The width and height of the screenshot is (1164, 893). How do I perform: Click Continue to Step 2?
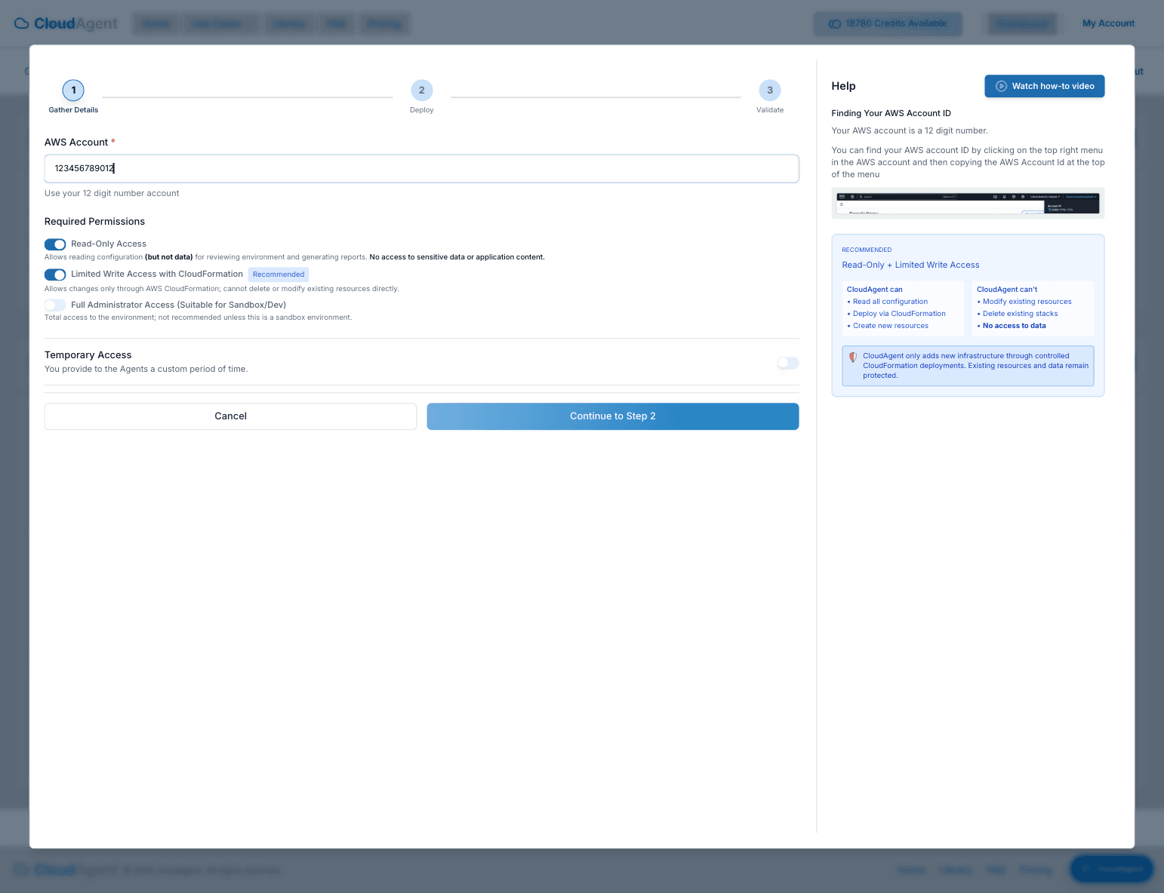tap(612, 416)
